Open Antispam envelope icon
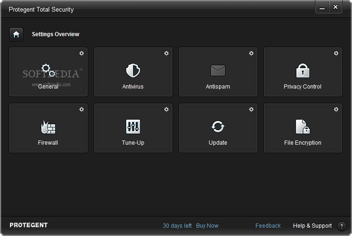The height and width of the screenshot is (236, 352). tap(218, 70)
